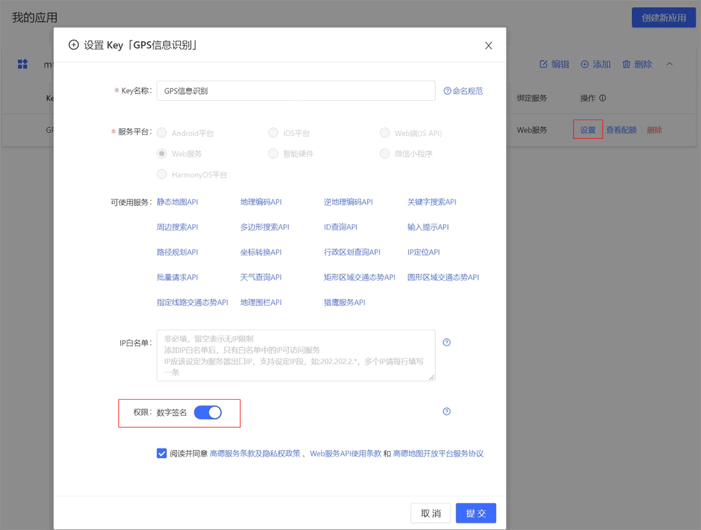Click the 查看配额 link
The image size is (701, 530).
pos(621,130)
